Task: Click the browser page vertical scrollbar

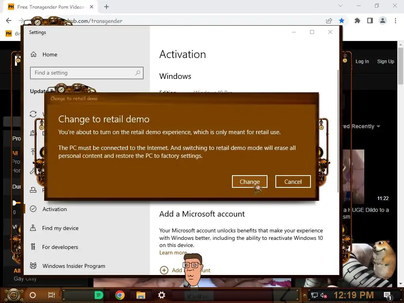Action: point(400,66)
